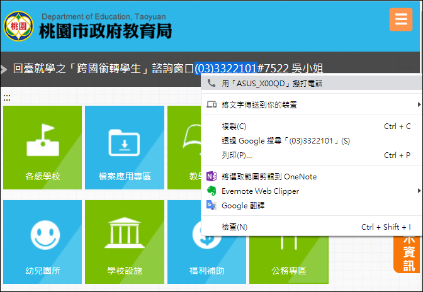Expand 將文字傳送到你的裝置 submenu arrow
423x292 pixels.
[419, 104]
